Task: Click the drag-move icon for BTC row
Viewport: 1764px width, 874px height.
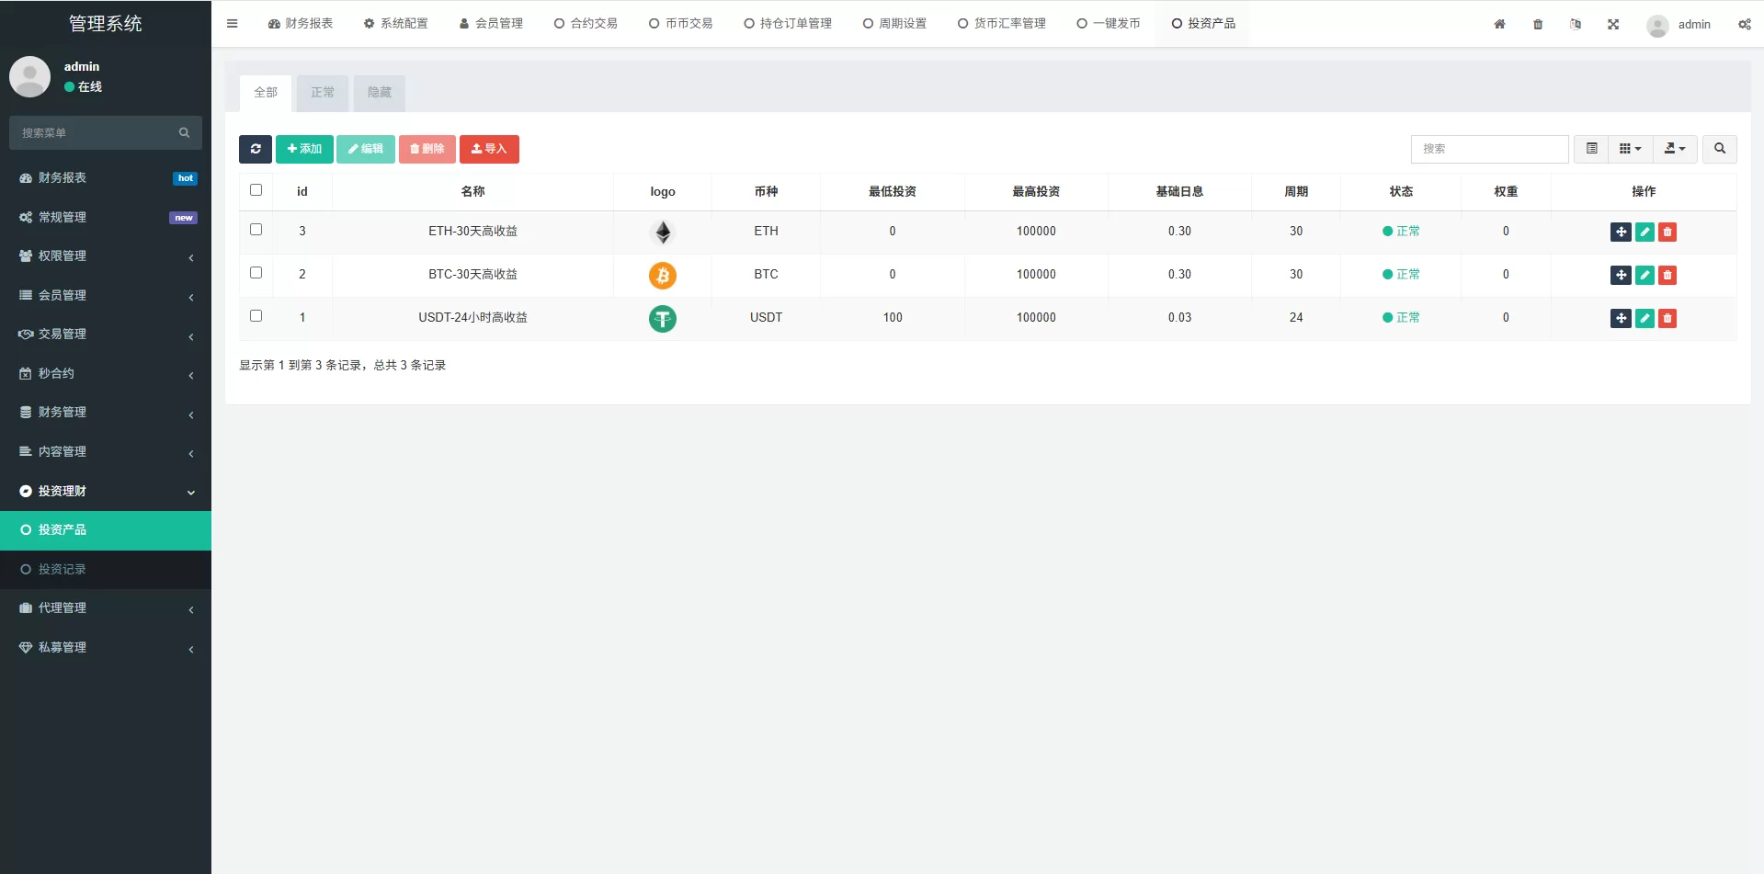Action: [x=1621, y=276]
